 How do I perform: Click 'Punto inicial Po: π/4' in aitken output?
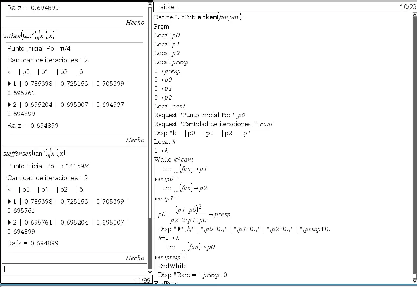[x=39, y=48]
